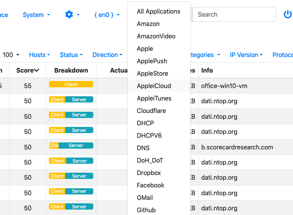Click the power logout icon

coord(288,14)
